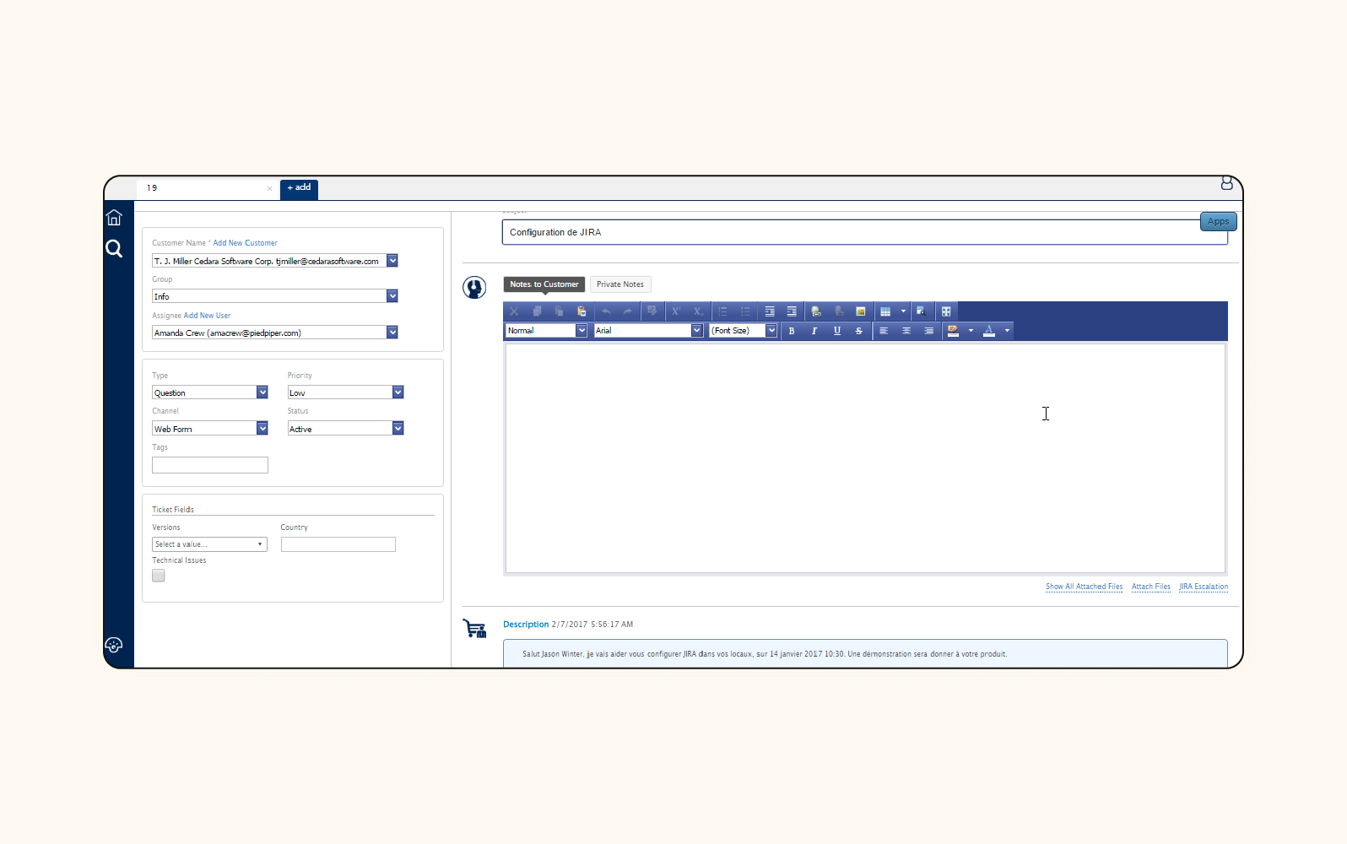Click Add New Customer link

pos(245,243)
